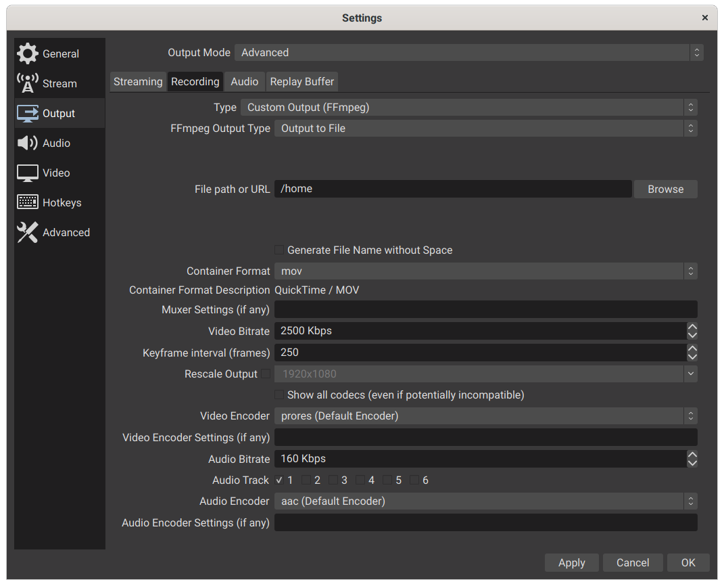724x586 pixels.
Task: Focus the Muxer Settings input field
Action: [486, 309]
